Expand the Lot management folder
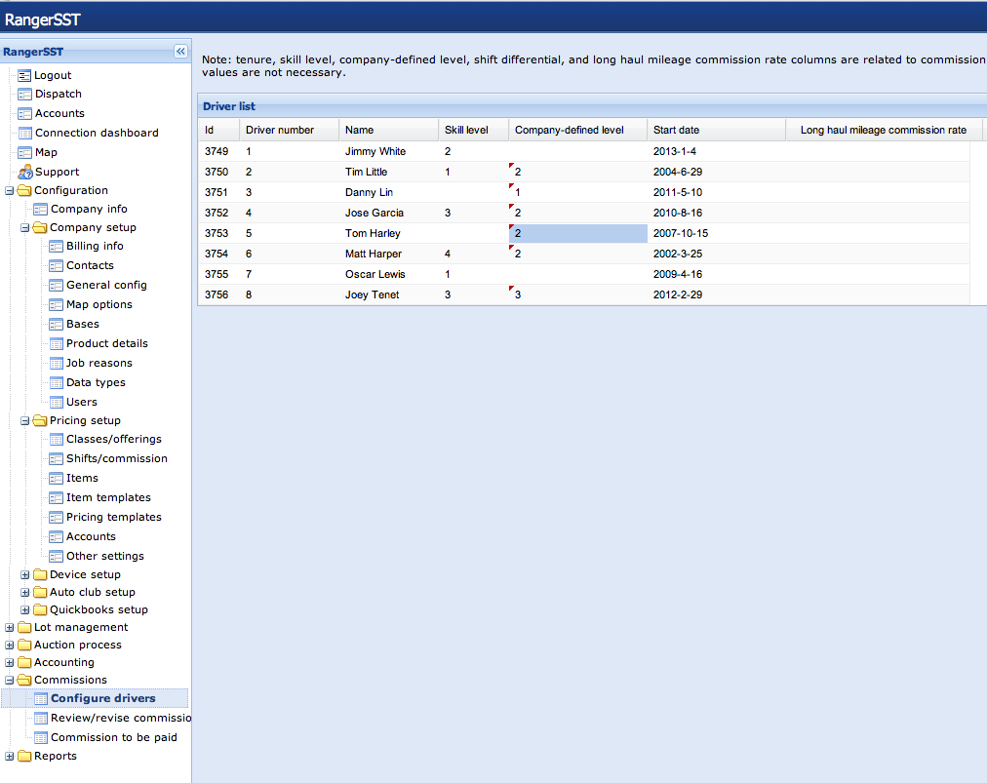987x783 pixels. click(10, 628)
